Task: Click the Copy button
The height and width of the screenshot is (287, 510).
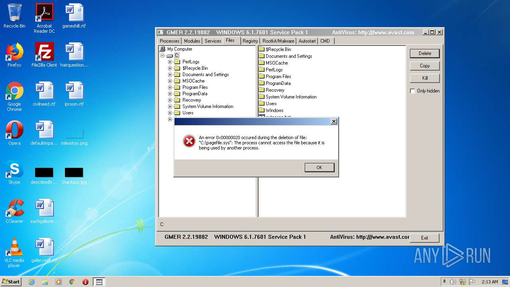Action: tap(425, 66)
